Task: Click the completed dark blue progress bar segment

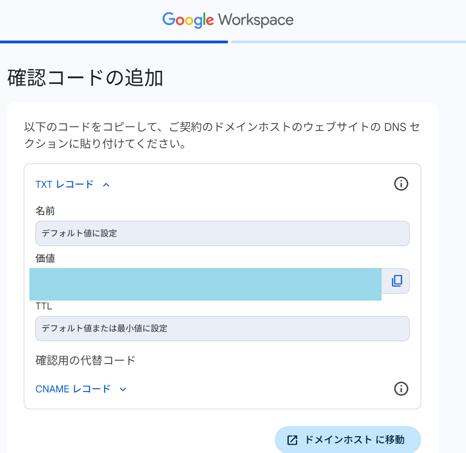Action: point(114,42)
